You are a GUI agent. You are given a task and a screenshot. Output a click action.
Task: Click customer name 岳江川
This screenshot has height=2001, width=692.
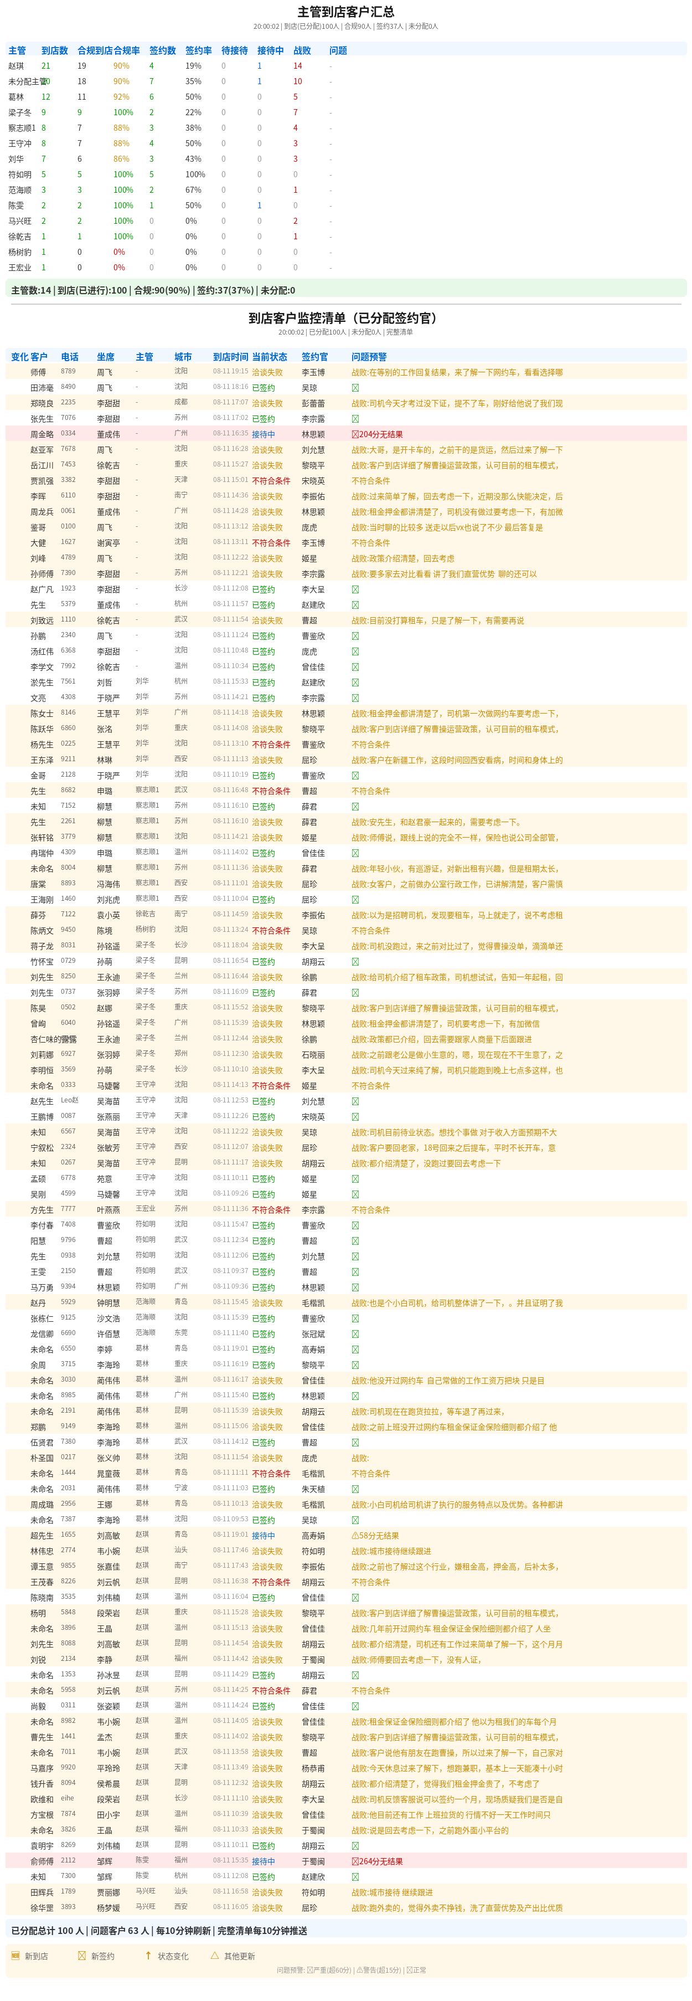click(42, 465)
